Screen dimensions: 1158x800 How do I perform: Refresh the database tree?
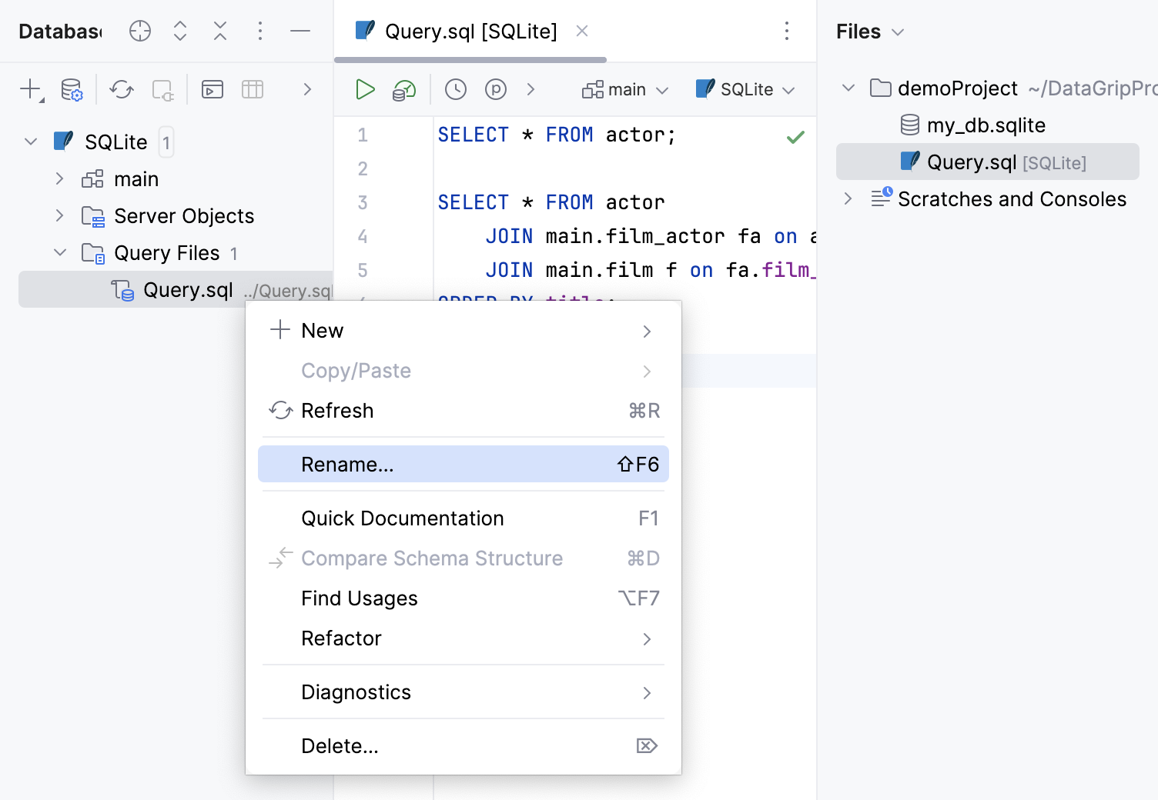pyautogui.click(x=121, y=89)
